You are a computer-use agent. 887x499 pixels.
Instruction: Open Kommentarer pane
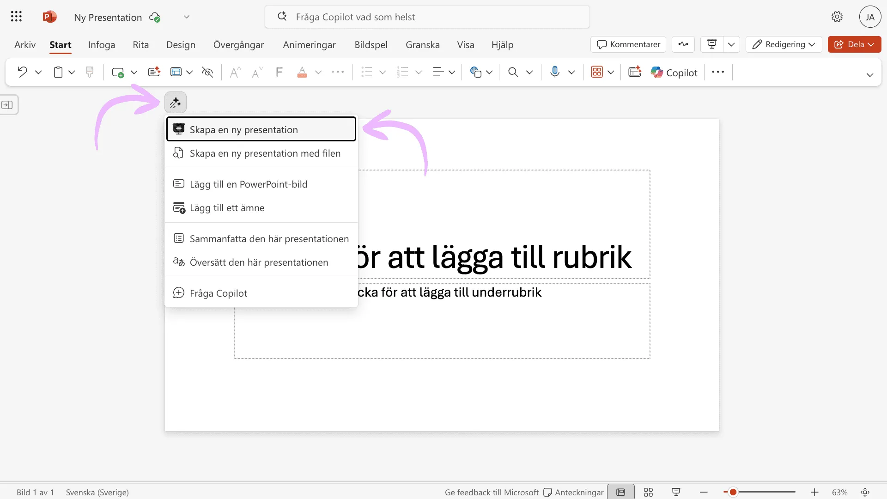click(x=628, y=44)
